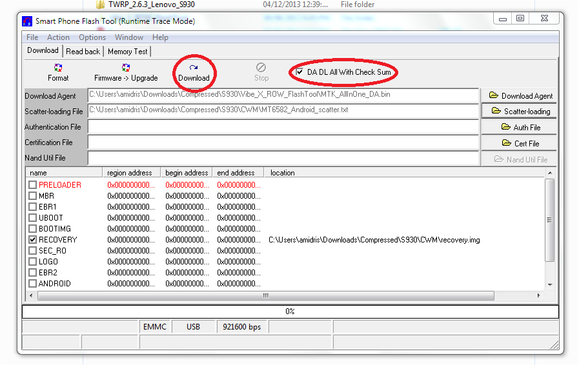Viewport: 579px width, 365px height.
Task: Open the Action menu
Action: tap(58, 37)
